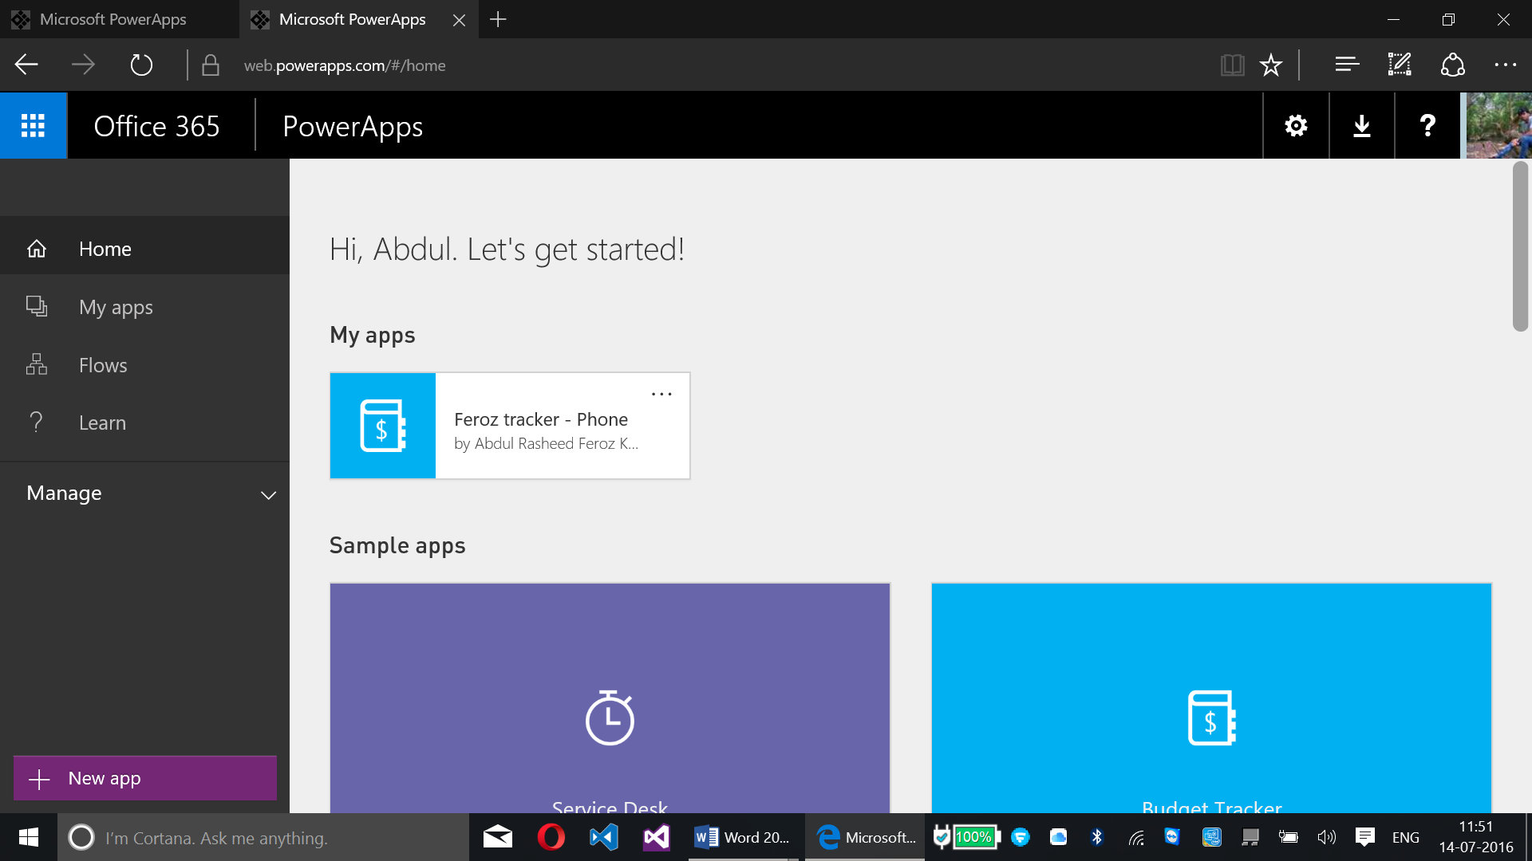Make a web note
Viewport: 1532px width, 861px height.
pyautogui.click(x=1400, y=65)
